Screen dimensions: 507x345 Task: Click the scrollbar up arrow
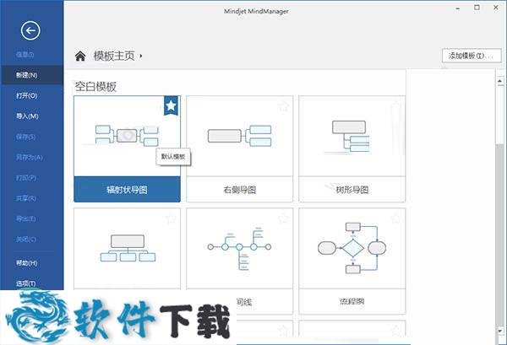(500, 81)
